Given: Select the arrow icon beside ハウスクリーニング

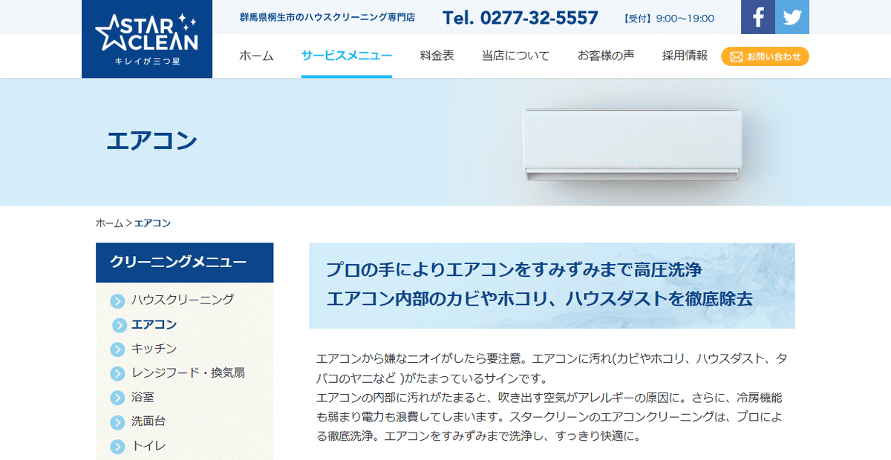Looking at the screenshot, I should click(117, 300).
